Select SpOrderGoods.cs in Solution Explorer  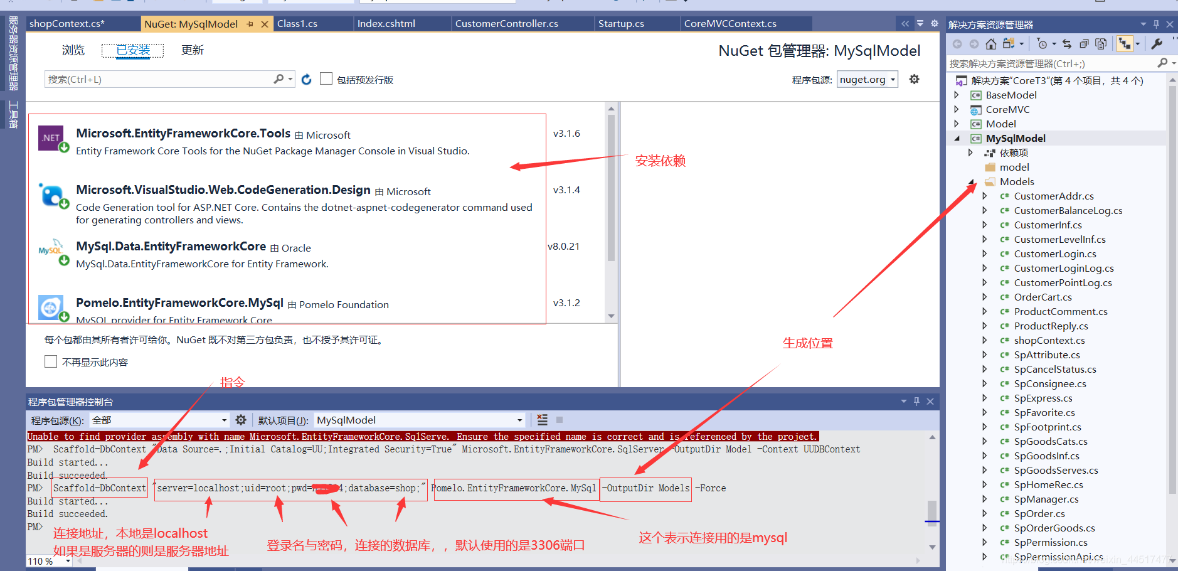click(x=1054, y=528)
